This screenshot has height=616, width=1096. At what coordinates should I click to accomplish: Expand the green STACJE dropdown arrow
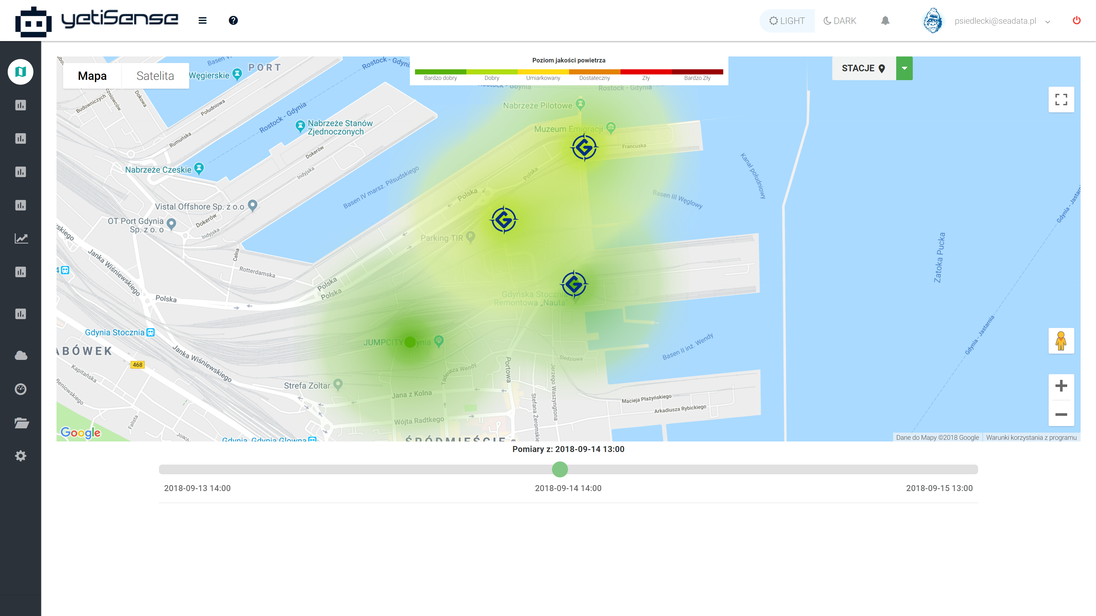tap(904, 68)
